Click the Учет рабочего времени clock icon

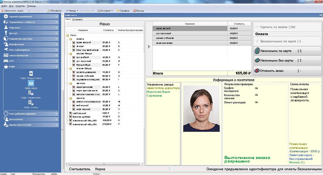6,113
